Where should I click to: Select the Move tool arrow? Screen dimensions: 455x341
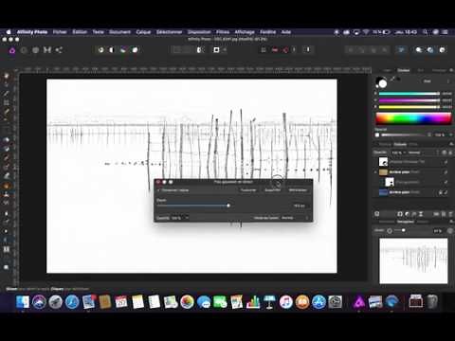tap(7, 84)
